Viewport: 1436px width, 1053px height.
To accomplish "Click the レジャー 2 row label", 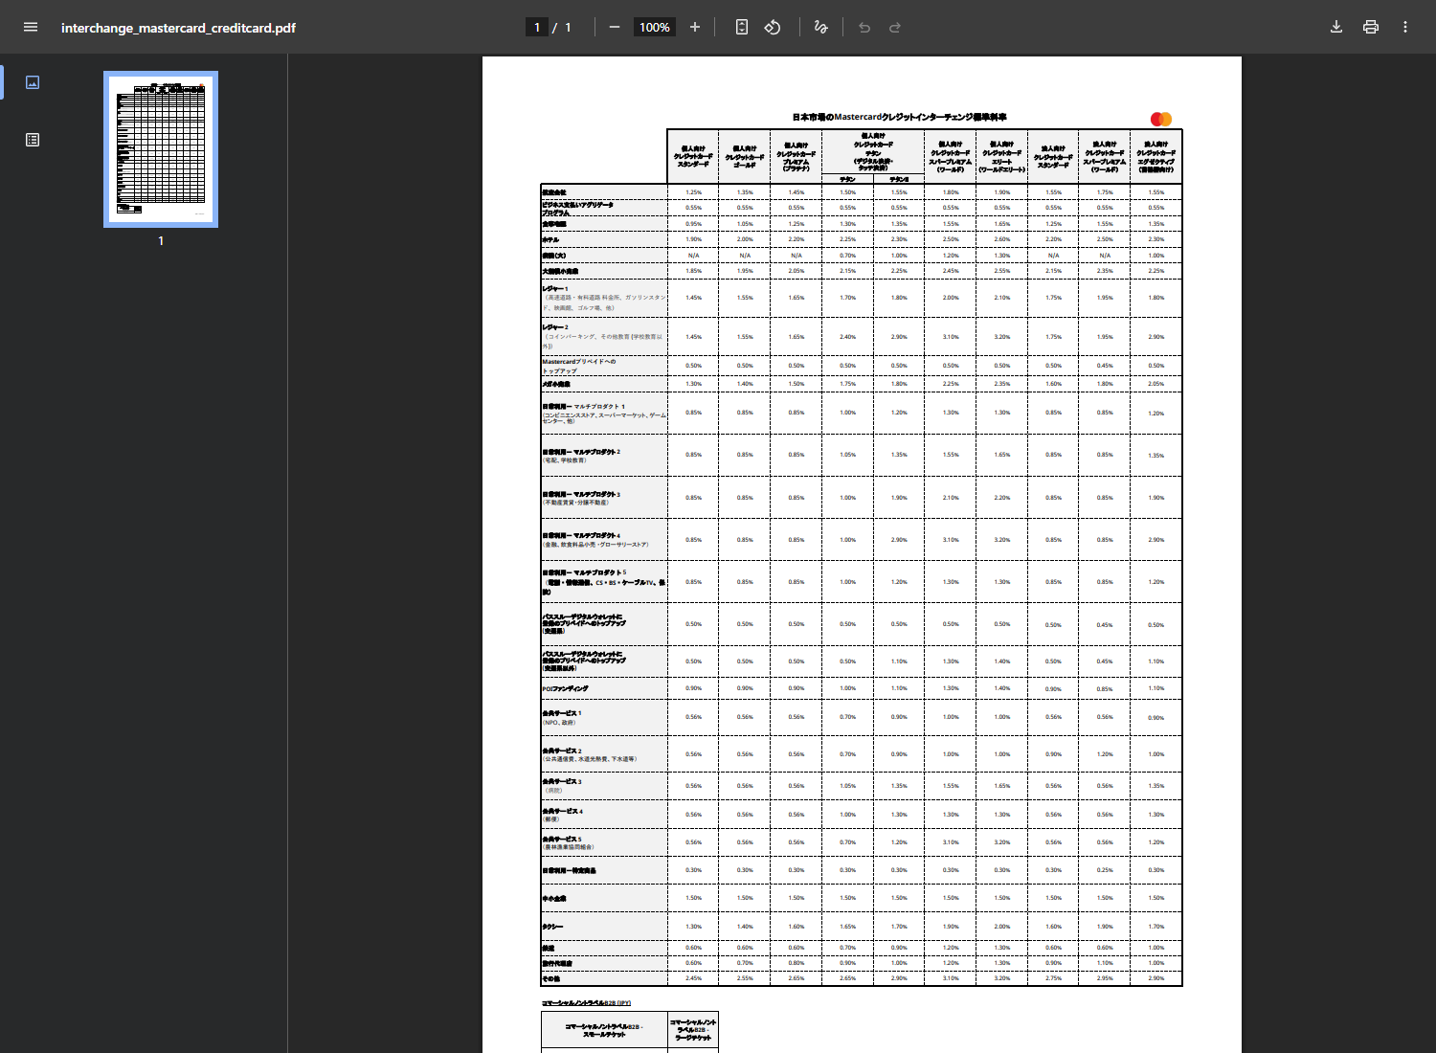I will [x=555, y=327].
